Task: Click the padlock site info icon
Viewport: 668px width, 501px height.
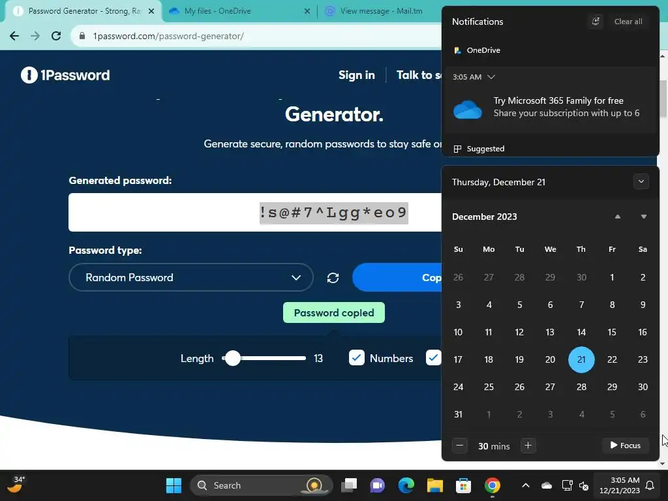Action: 82,36
